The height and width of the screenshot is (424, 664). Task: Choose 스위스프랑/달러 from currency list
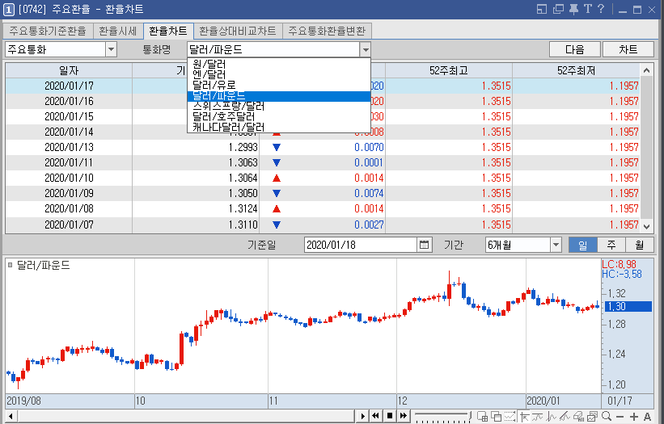279,107
